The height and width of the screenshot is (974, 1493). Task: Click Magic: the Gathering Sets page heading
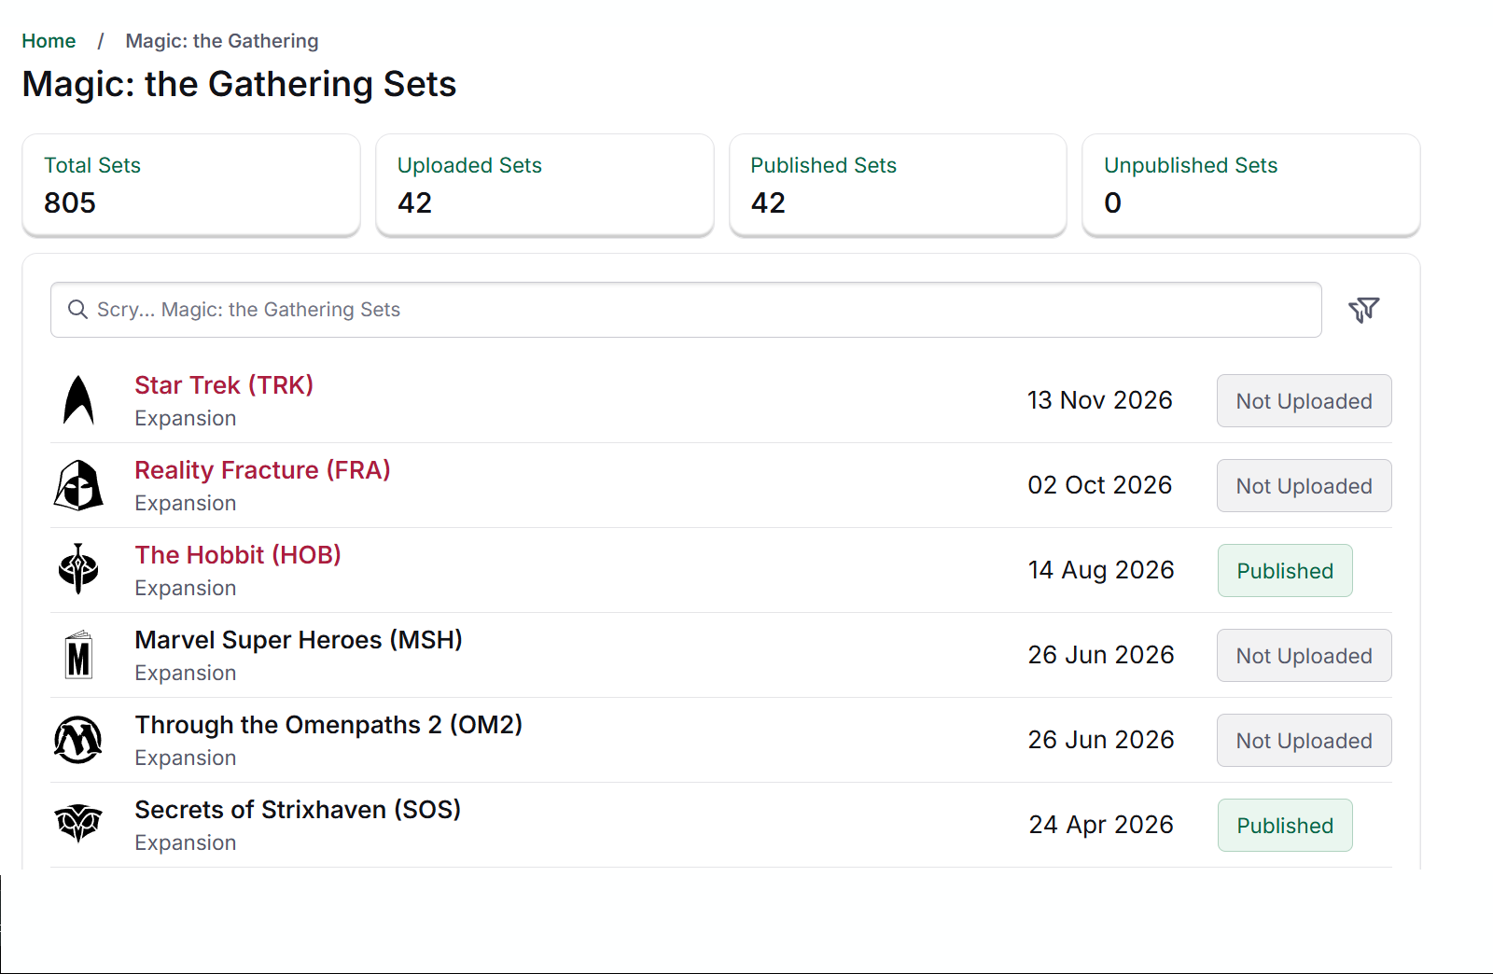pos(239,84)
